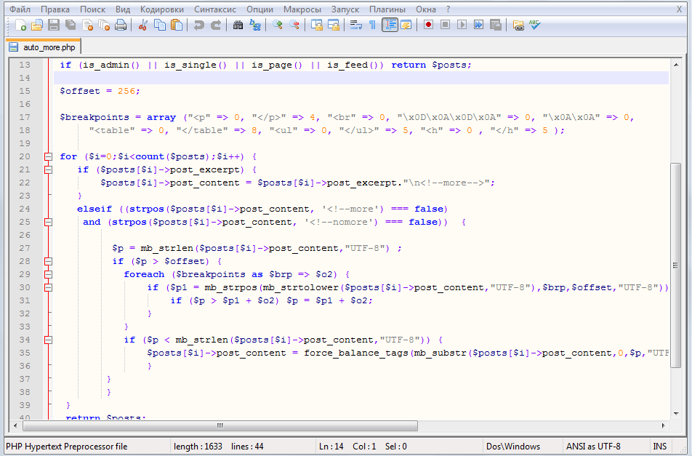
Task: Toggle show all characters pilcrow button
Action: coord(372,25)
